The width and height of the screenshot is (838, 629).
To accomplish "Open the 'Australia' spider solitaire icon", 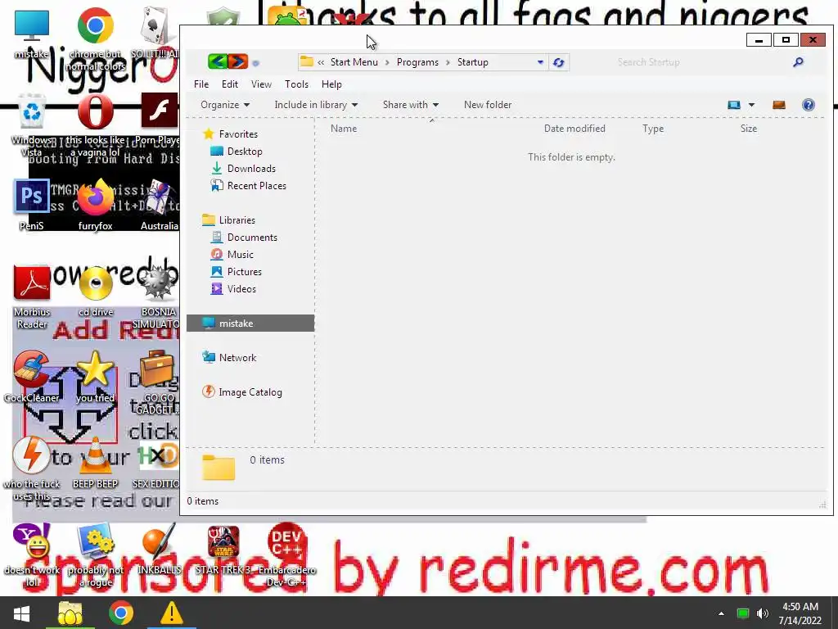I will (x=159, y=197).
